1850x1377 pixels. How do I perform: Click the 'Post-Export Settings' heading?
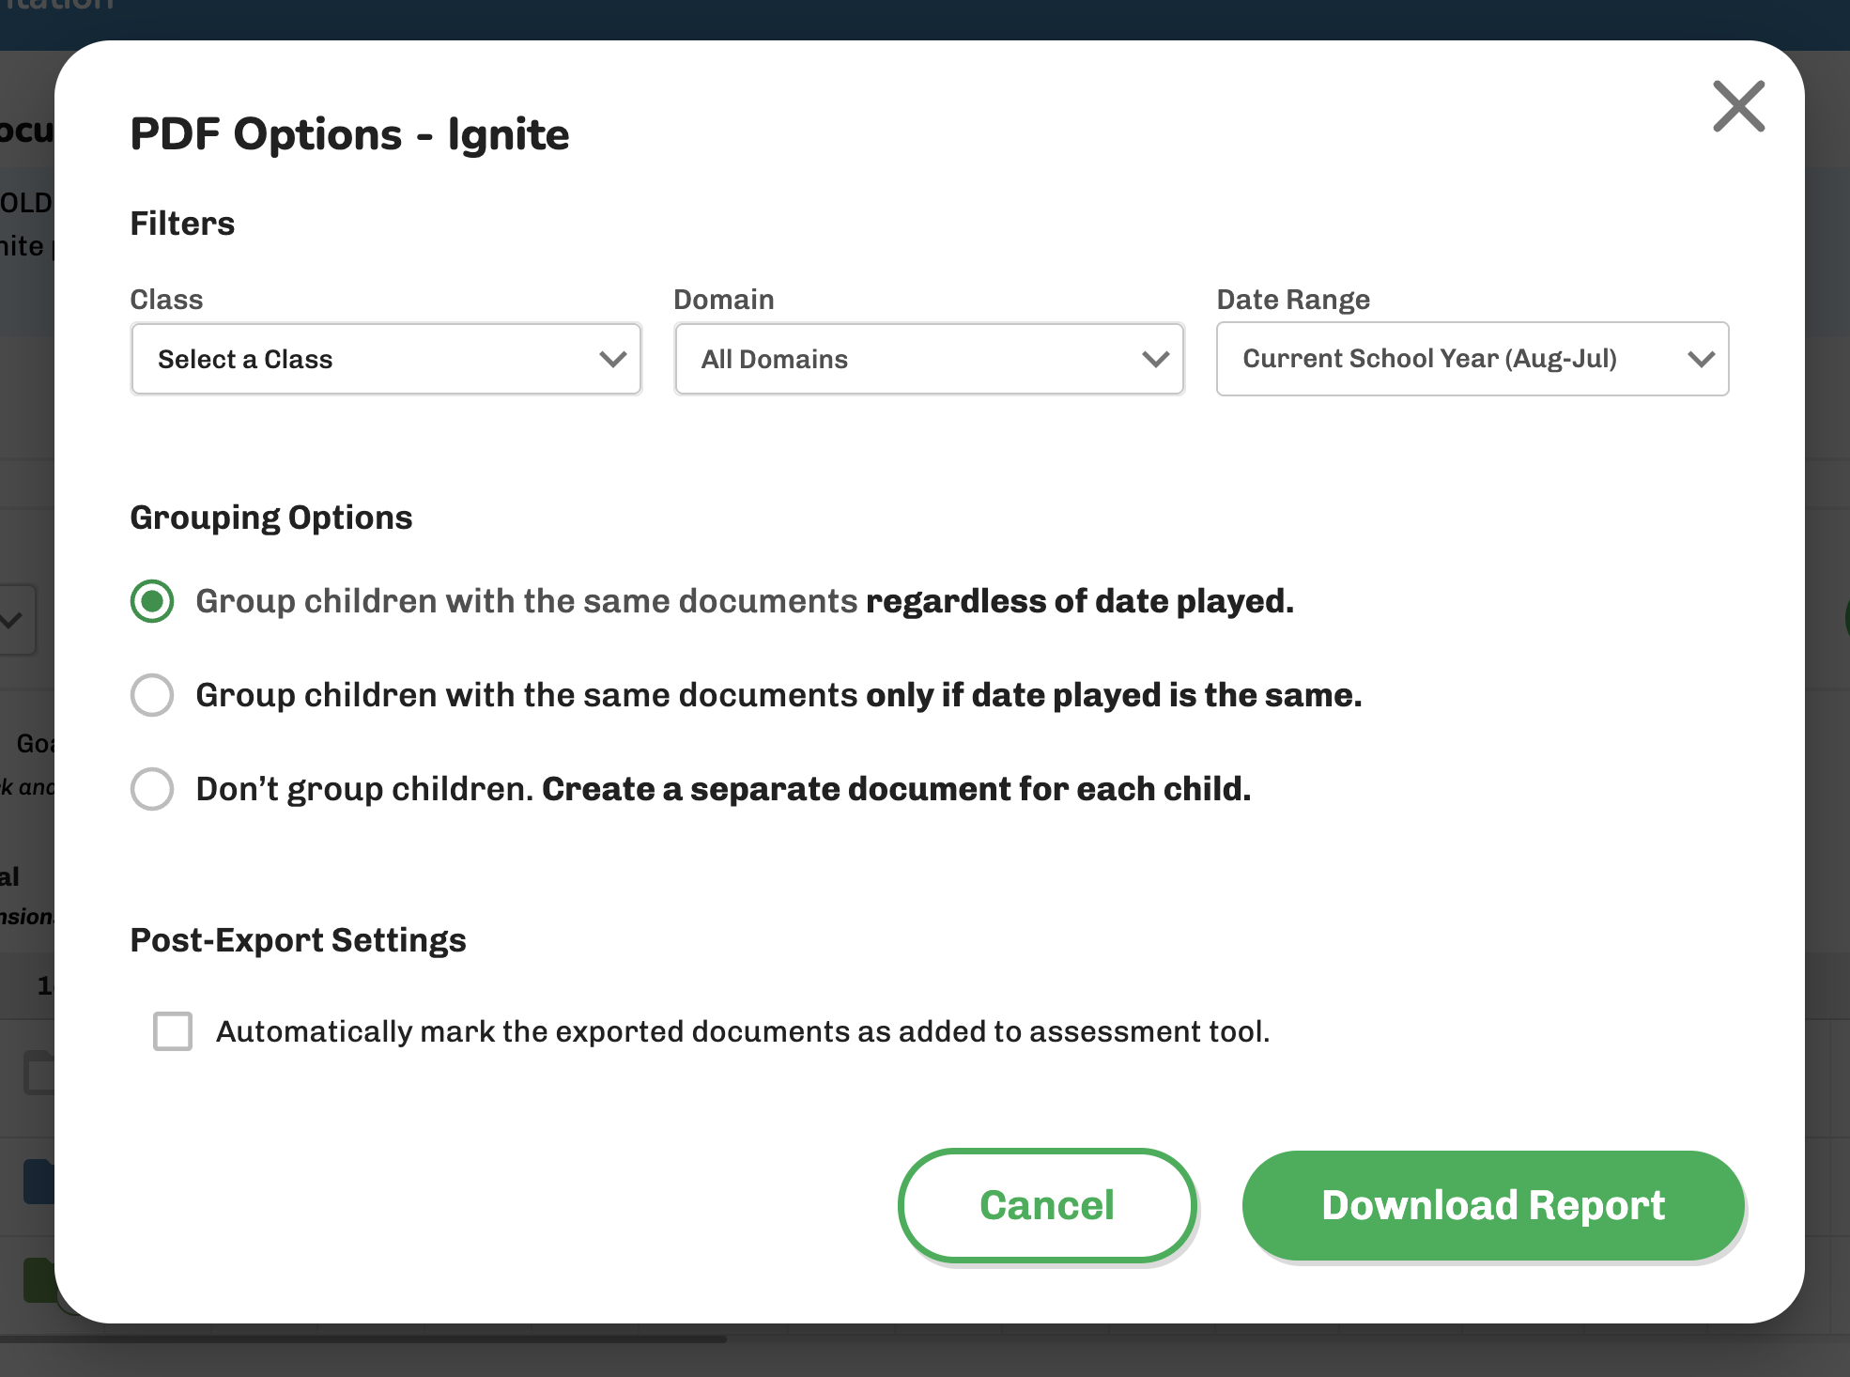[298, 940]
